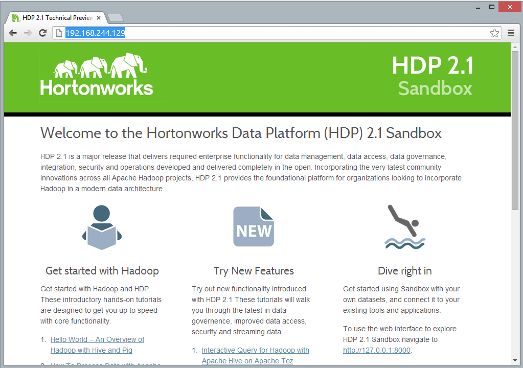523x368 pixels.
Task: Click the vertical scrollbar thumb
Action: click(x=515, y=131)
